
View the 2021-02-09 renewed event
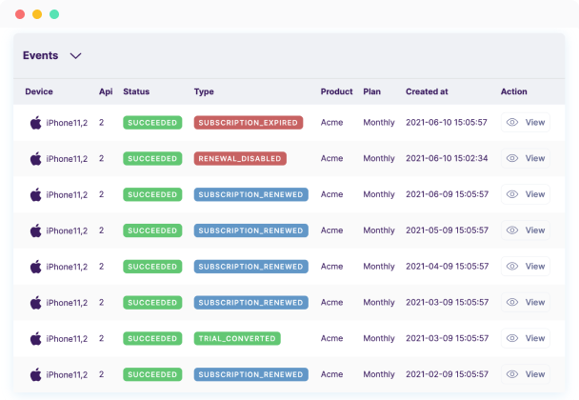(x=525, y=374)
